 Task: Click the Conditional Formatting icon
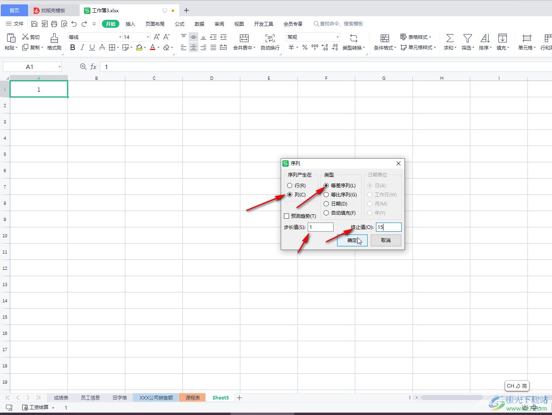[x=385, y=38]
